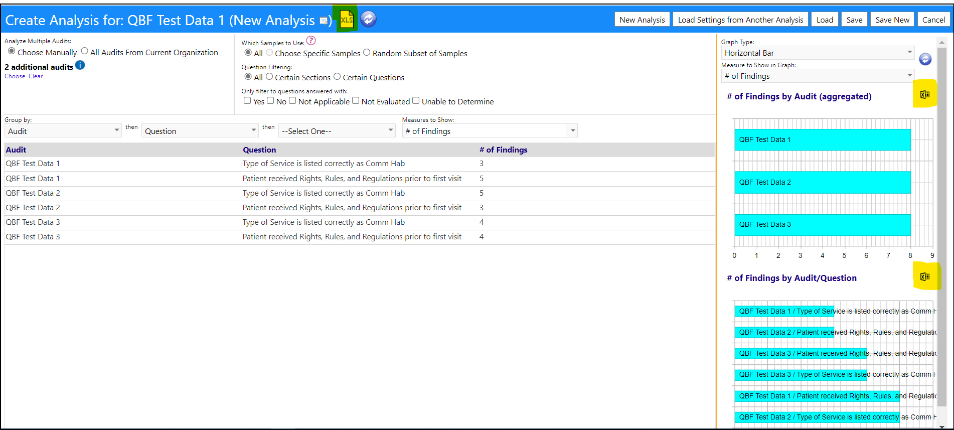Viewport: 954px width, 430px height.
Task: Click QBF Test Data 3 Patient received Rights question
Action: click(x=352, y=237)
